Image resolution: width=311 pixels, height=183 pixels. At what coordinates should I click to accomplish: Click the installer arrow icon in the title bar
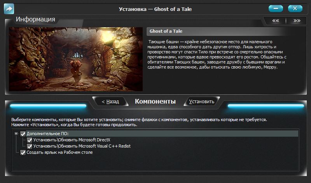point(9,9)
